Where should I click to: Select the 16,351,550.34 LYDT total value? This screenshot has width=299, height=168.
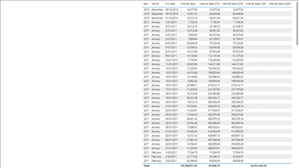(258, 166)
